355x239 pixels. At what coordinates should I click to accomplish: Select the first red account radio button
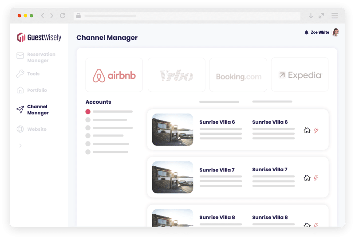88,112
